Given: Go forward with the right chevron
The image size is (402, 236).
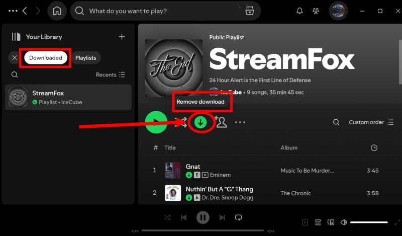Looking at the screenshot, I should coord(38,11).
